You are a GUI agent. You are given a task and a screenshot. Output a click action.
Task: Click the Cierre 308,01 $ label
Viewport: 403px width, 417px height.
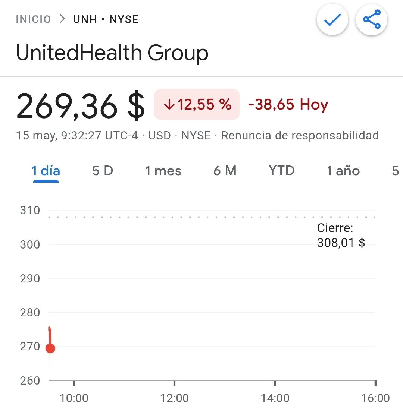coord(341,236)
